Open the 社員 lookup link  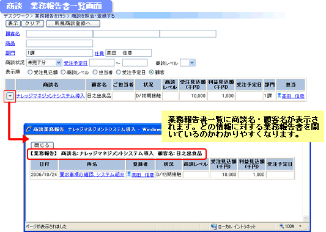pyautogui.click(x=99, y=54)
